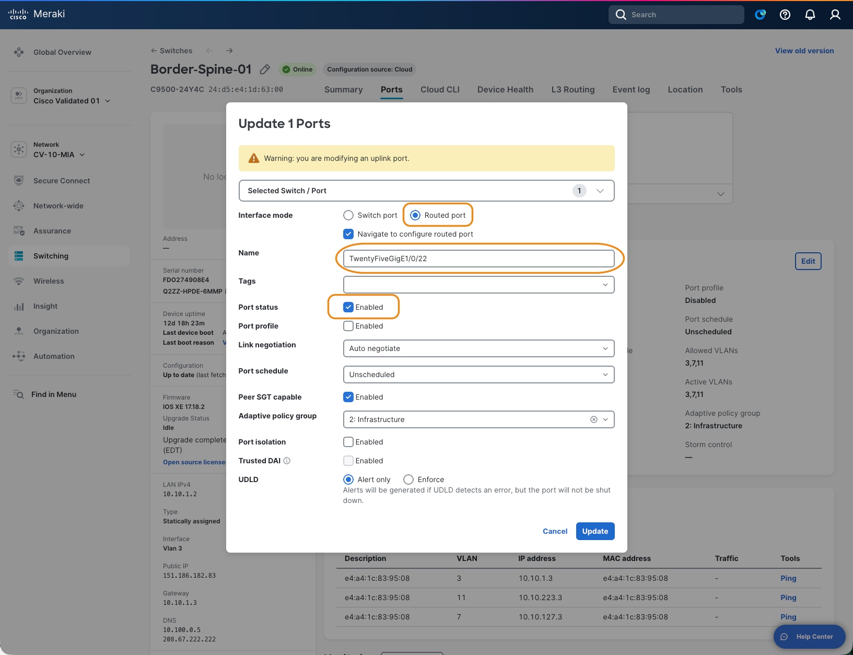Switch to the L3 Routing tab
Viewport: 853px width, 655px height.
[x=573, y=89]
